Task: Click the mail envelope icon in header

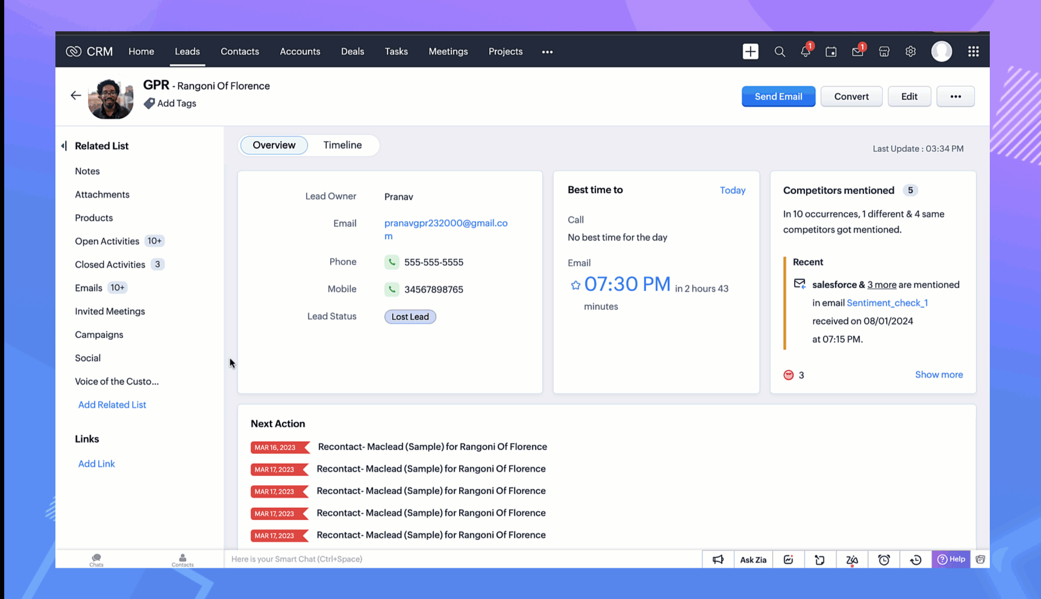Action: (x=857, y=52)
